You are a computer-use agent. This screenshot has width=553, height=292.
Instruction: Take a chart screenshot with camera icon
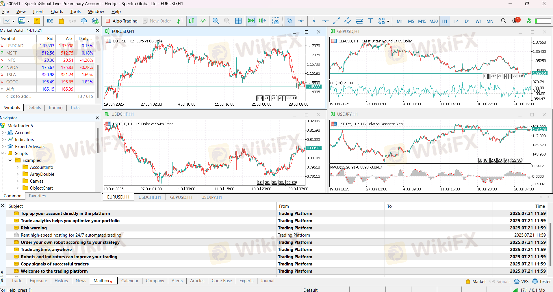pyautogui.click(x=276, y=21)
